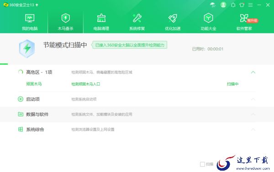Click the 有升级 badge on 软件管家
Viewport: 274px width, 172px height.
coord(253,20)
